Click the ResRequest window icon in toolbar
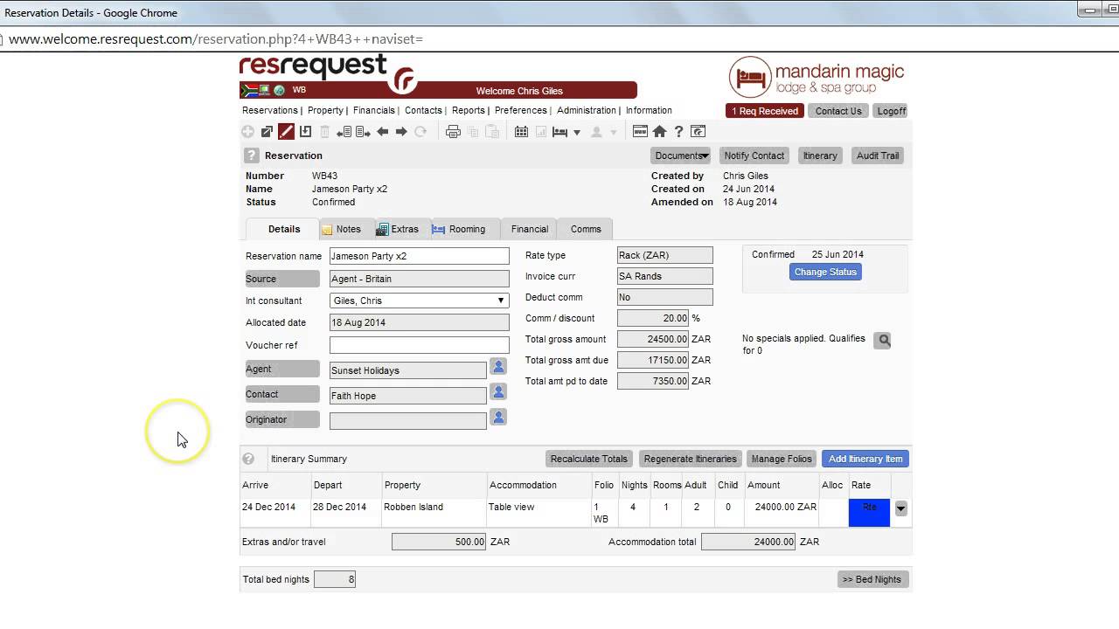Viewport: 1119px width, 629px height. coord(698,132)
